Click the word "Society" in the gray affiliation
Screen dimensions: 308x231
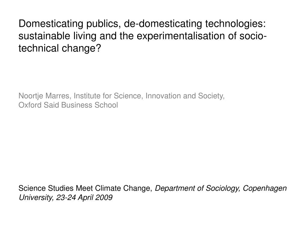(x=211, y=96)
